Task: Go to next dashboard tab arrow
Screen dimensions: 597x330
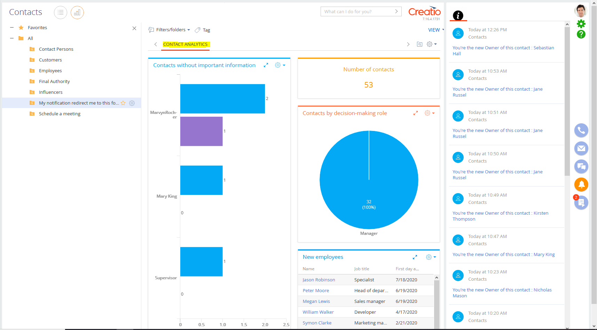Action: coord(408,44)
